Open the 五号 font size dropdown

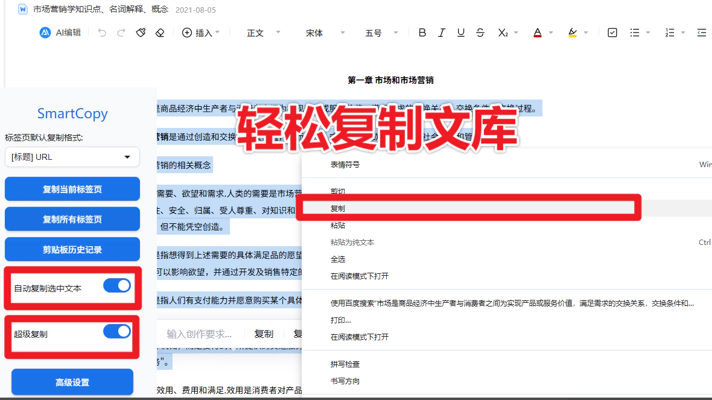point(383,33)
